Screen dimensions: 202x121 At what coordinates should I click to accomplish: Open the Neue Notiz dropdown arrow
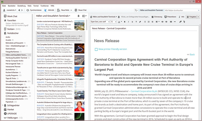click(x=71, y=10)
